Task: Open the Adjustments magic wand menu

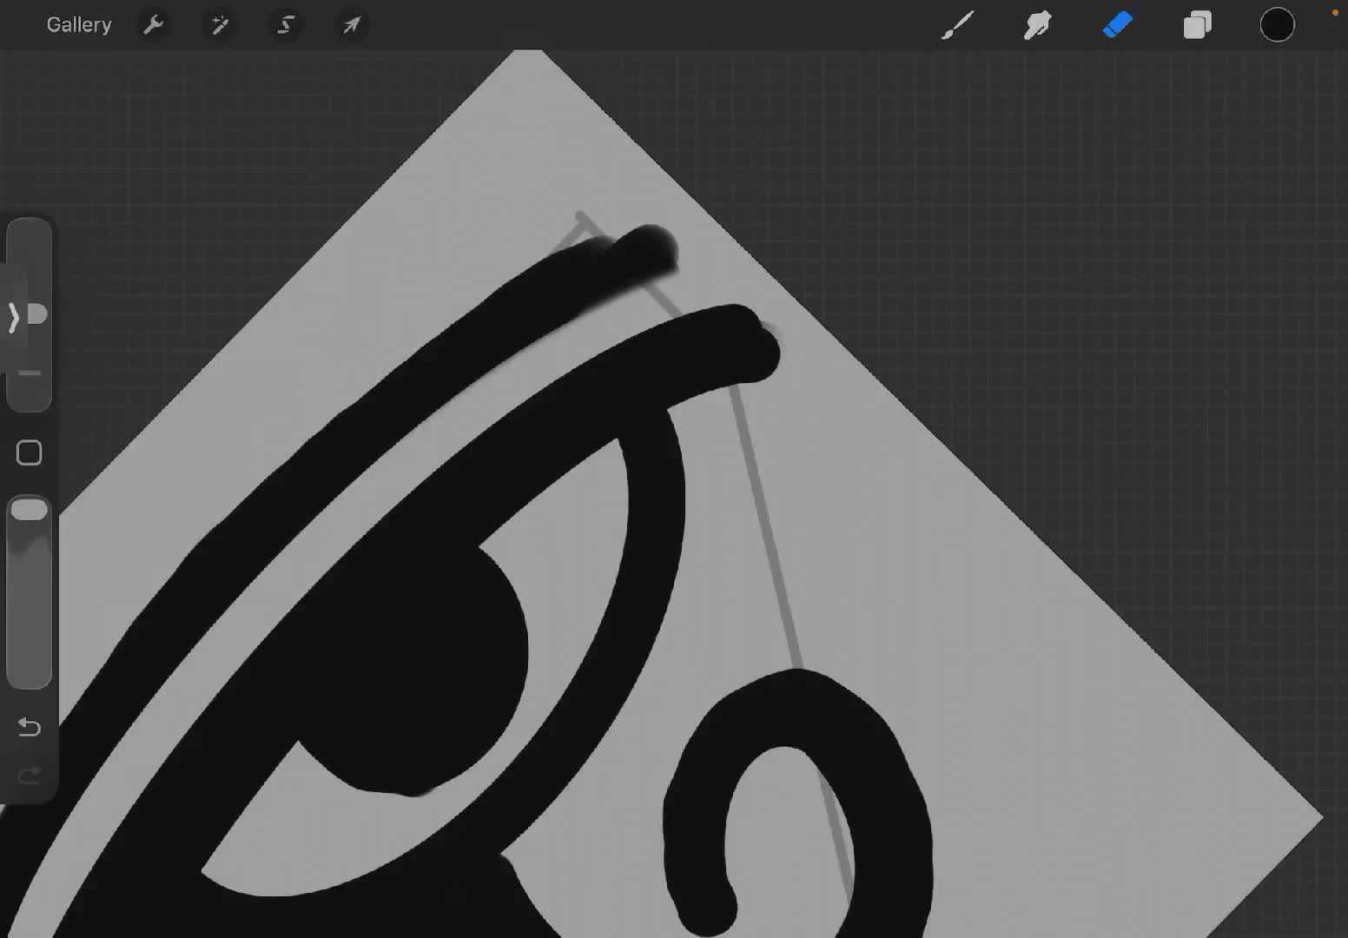Action: pos(220,25)
